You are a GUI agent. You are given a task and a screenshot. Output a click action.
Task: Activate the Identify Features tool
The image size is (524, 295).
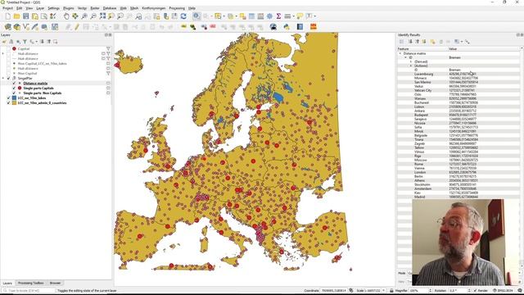196,16
